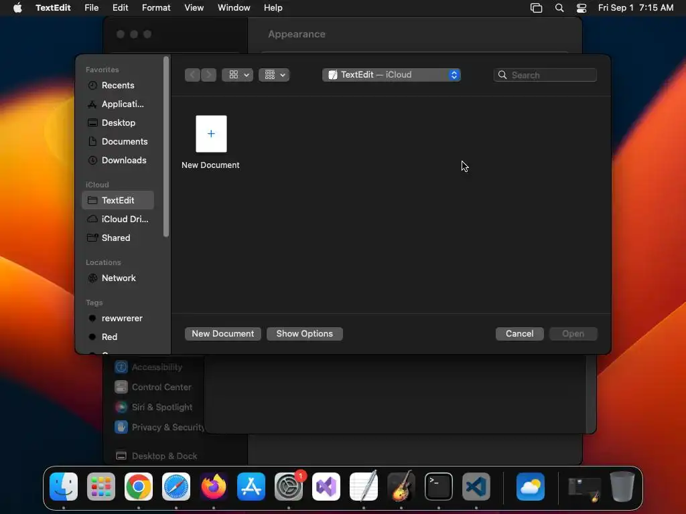Open the View menu
Screen dimensions: 686x514
pos(194,8)
